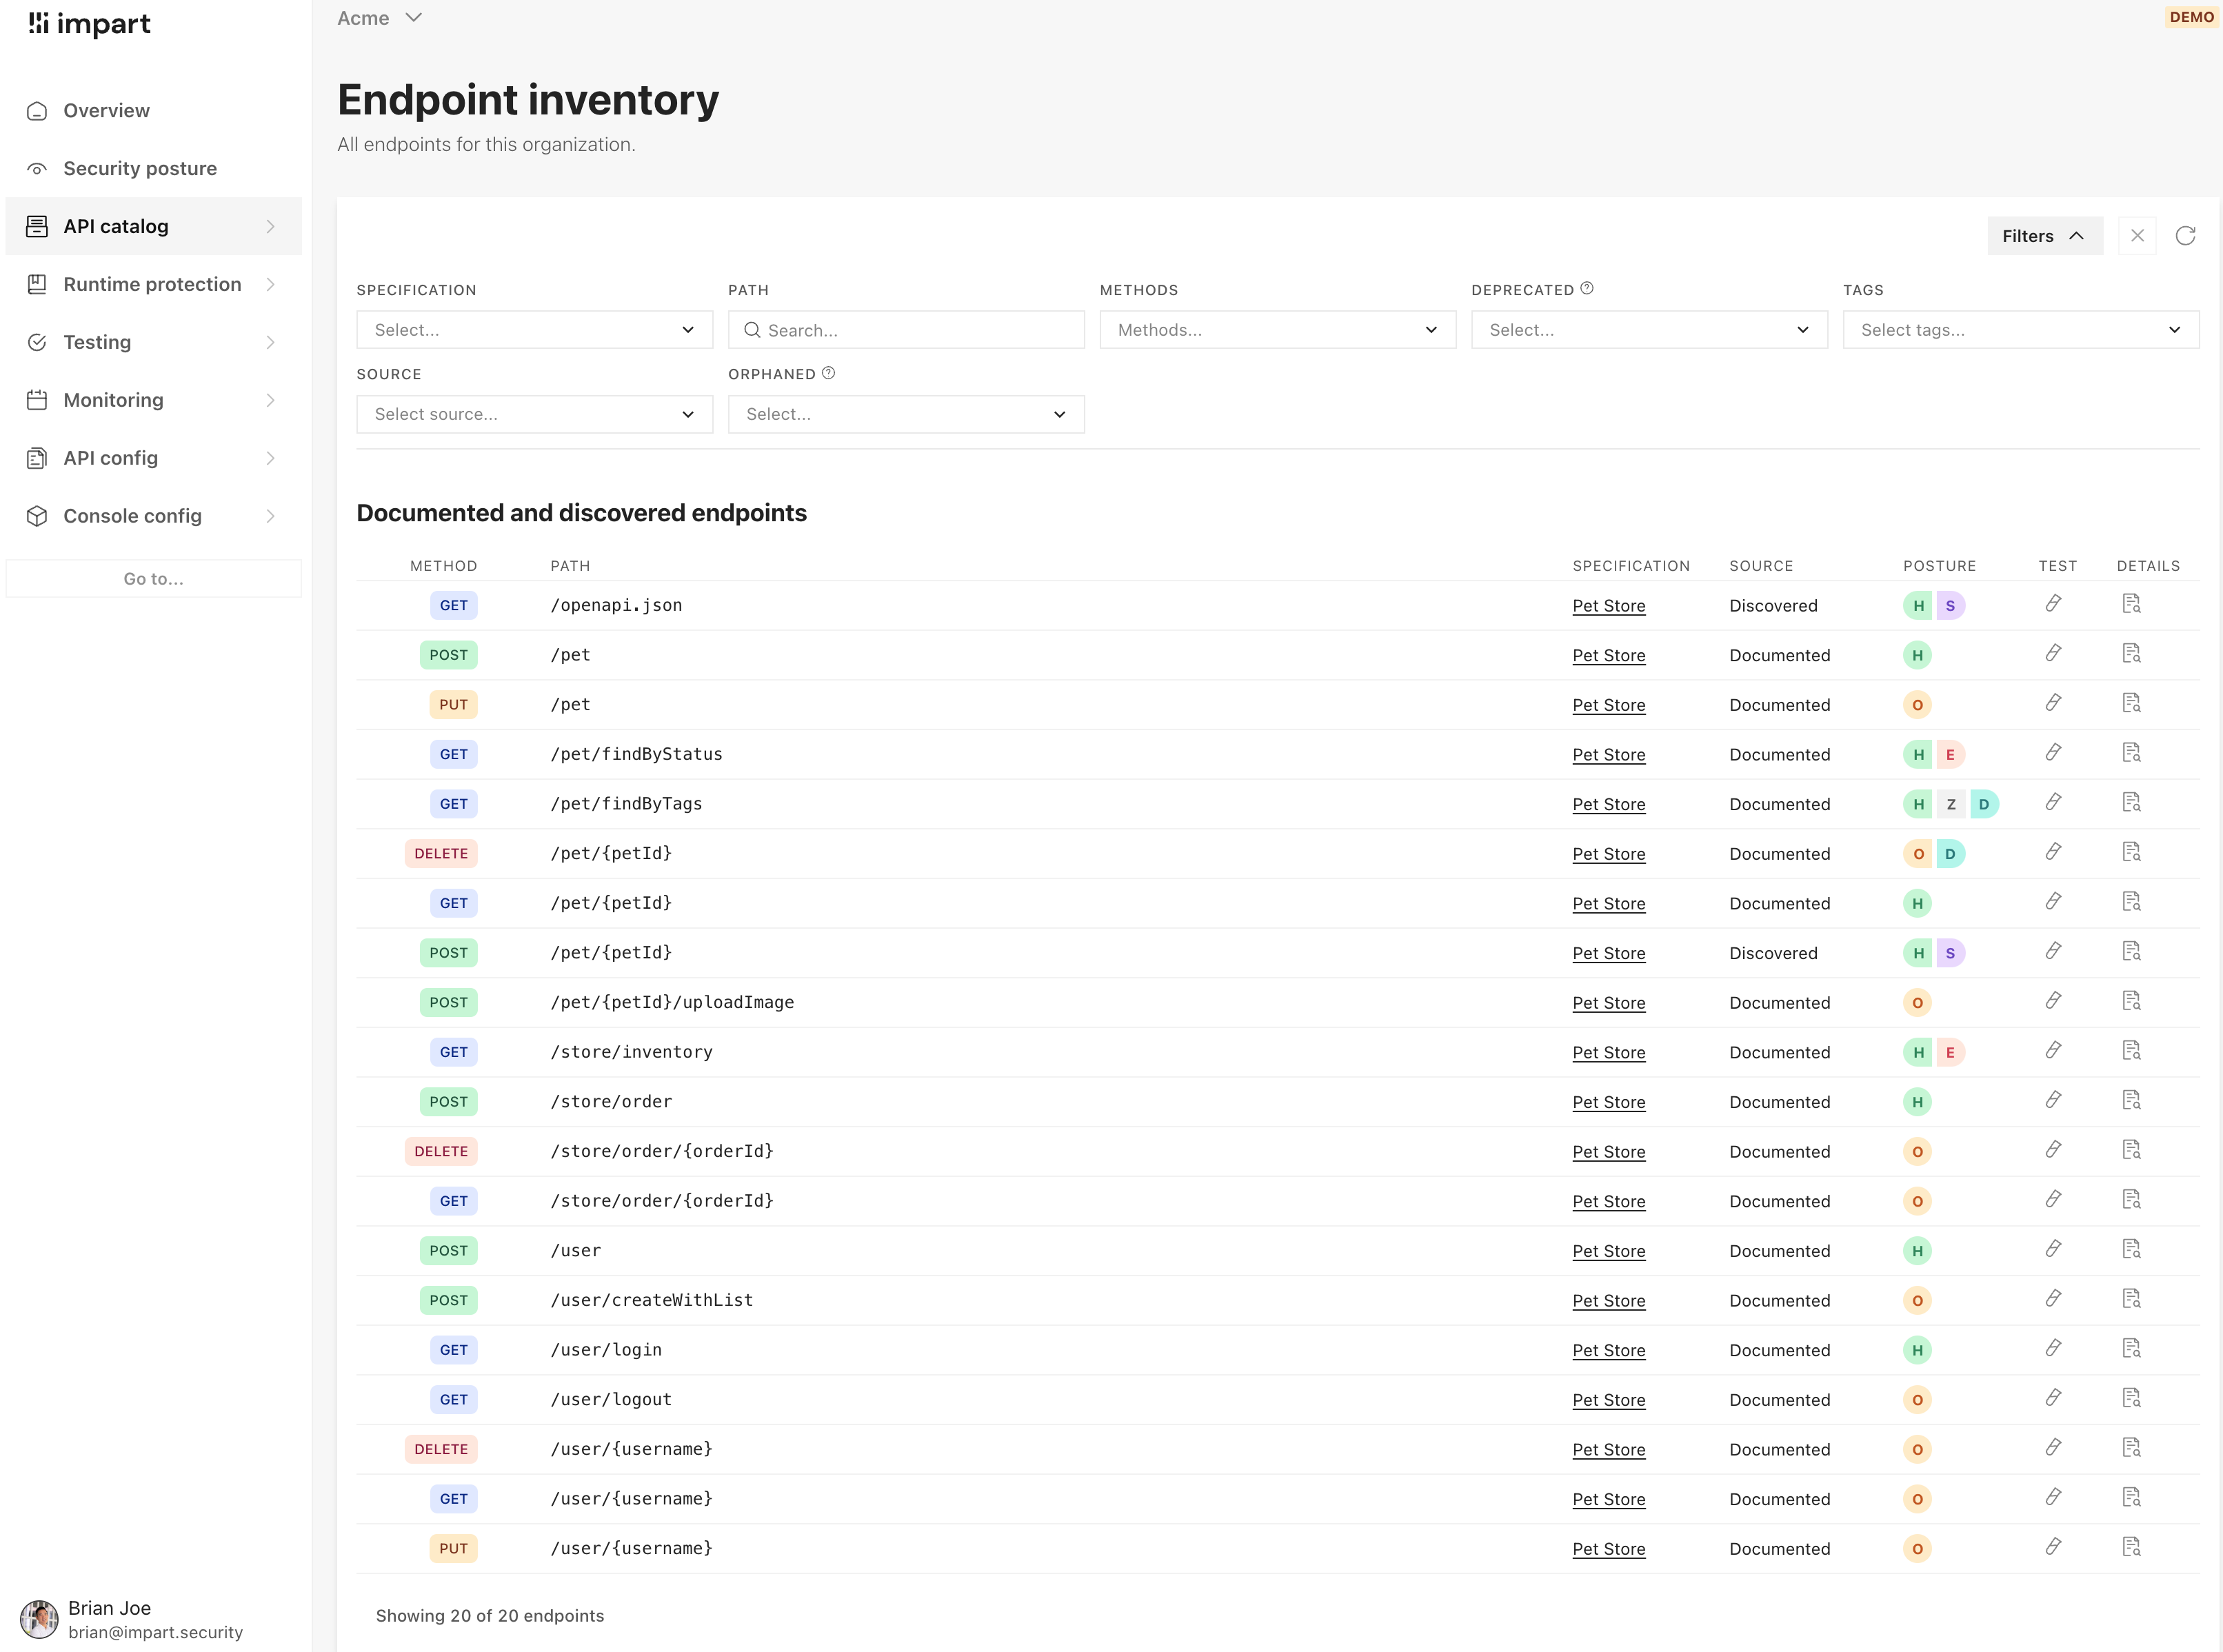2223x1652 pixels.
Task: Click the impart logo
Action: 89,23
